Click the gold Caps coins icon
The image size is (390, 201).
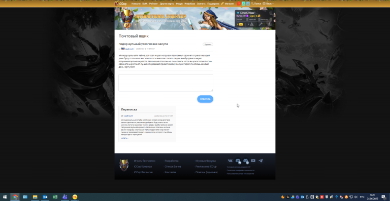[x=259, y=16]
